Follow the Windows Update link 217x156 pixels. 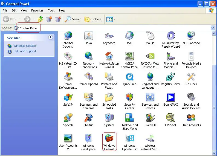[25, 46]
